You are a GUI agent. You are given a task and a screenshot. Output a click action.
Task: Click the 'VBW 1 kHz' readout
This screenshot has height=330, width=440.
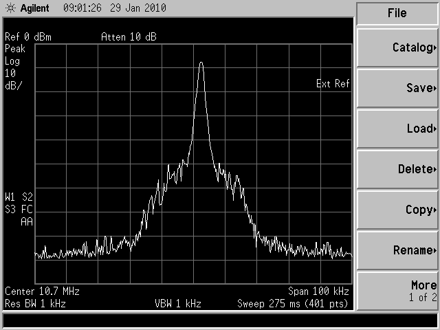[178, 304]
